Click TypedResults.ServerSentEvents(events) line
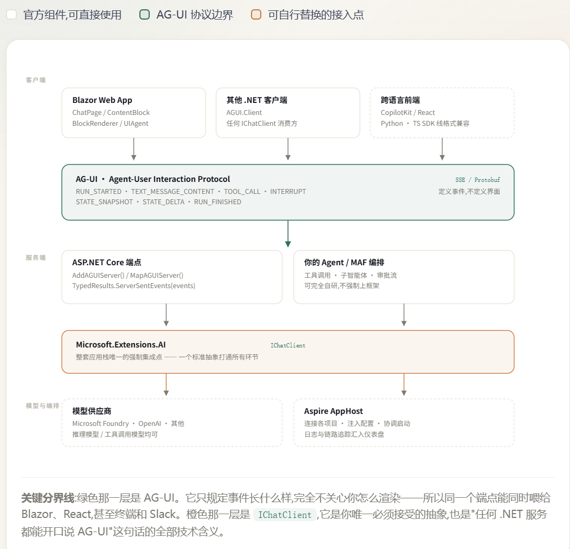Screen dimensions: 570x549 point(134,286)
